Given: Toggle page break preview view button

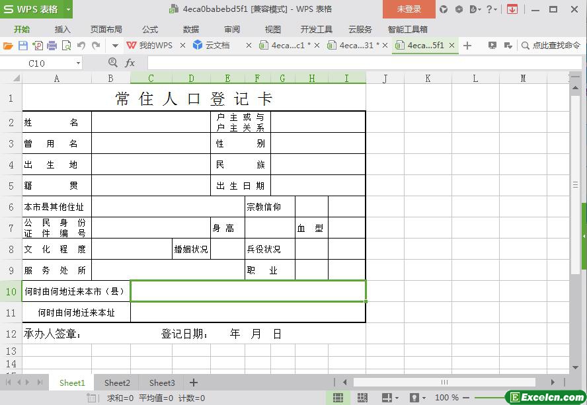Looking at the screenshot, I should 362,398.
